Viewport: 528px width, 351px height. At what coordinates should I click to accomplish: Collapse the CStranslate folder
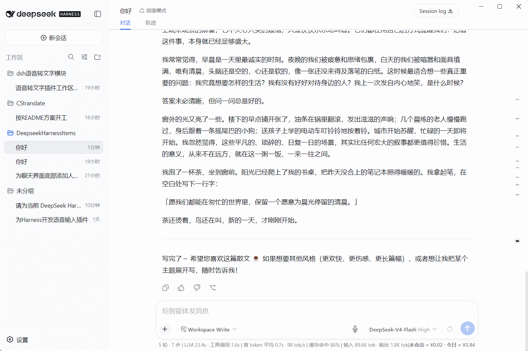[x=54, y=103]
